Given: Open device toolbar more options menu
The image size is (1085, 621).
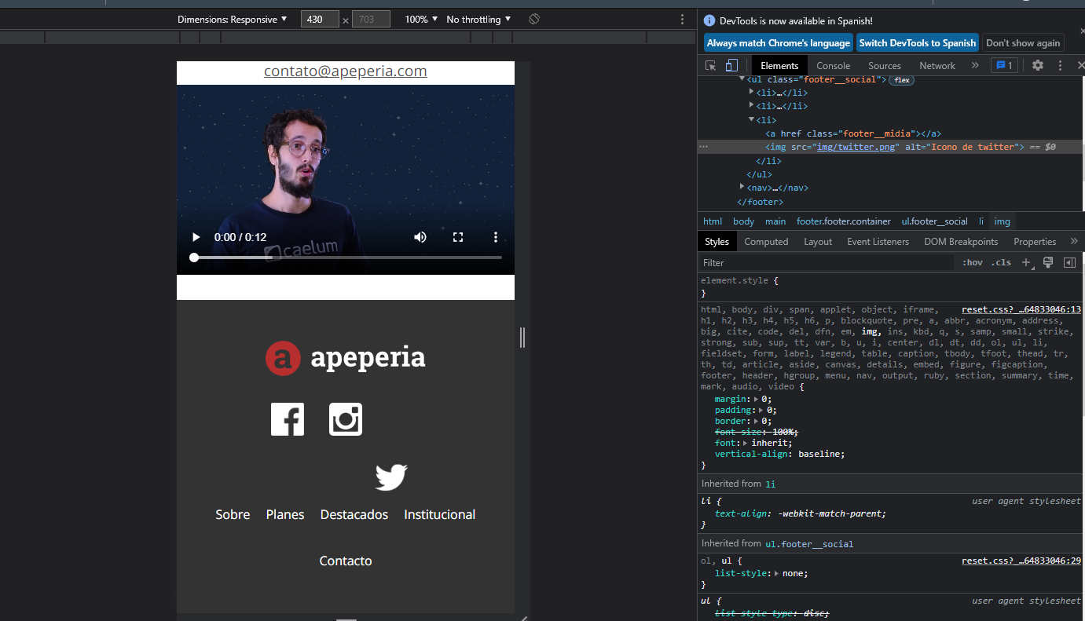Looking at the screenshot, I should coord(682,19).
